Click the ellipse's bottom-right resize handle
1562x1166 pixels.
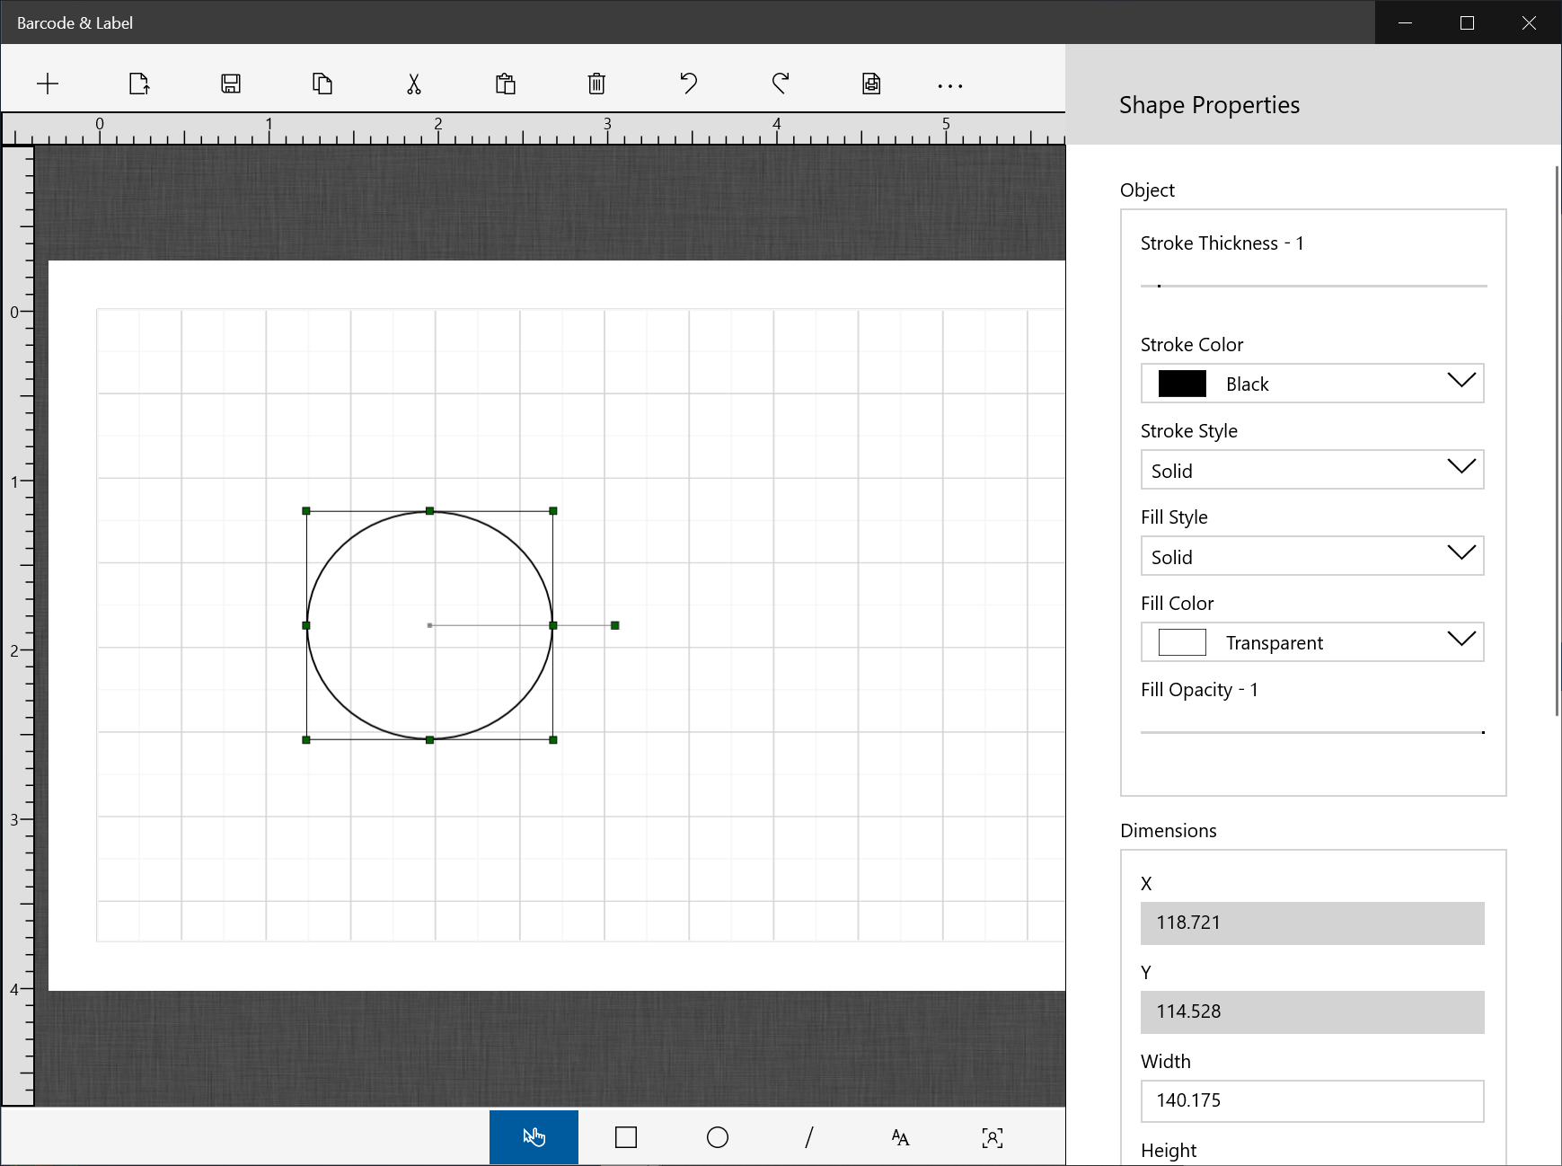pos(553,740)
